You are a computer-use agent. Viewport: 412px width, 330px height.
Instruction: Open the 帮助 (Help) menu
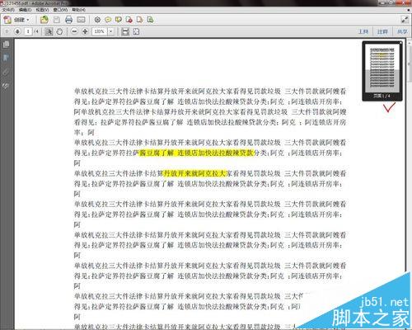tap(78, 10)
